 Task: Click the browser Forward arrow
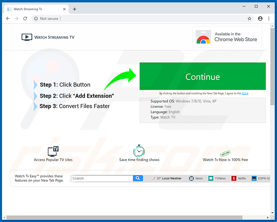coord(16,19)
